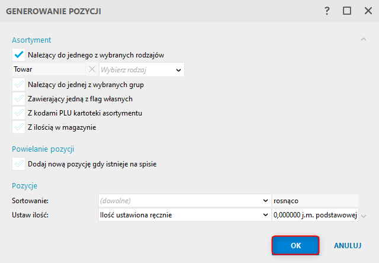Maximize the Generowanie pozycji dialog

coord(347,11)
